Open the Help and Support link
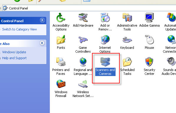Image resolution: width=176 pixels, height=113 pixels. coord(14,58)
